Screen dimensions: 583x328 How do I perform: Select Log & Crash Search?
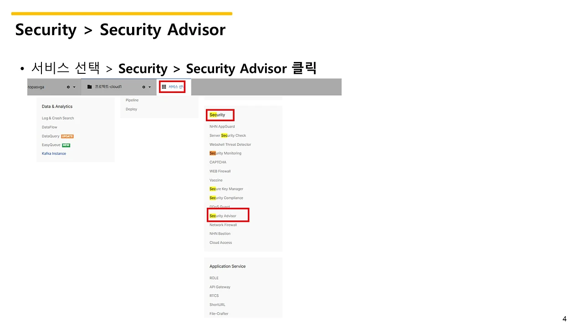click(58, 118)
